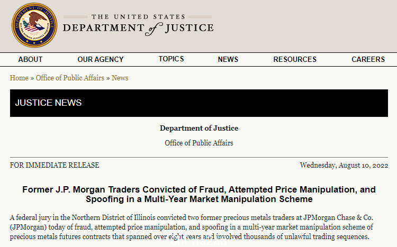
Task: Open the NEWS menu
Action: [228, 59]
